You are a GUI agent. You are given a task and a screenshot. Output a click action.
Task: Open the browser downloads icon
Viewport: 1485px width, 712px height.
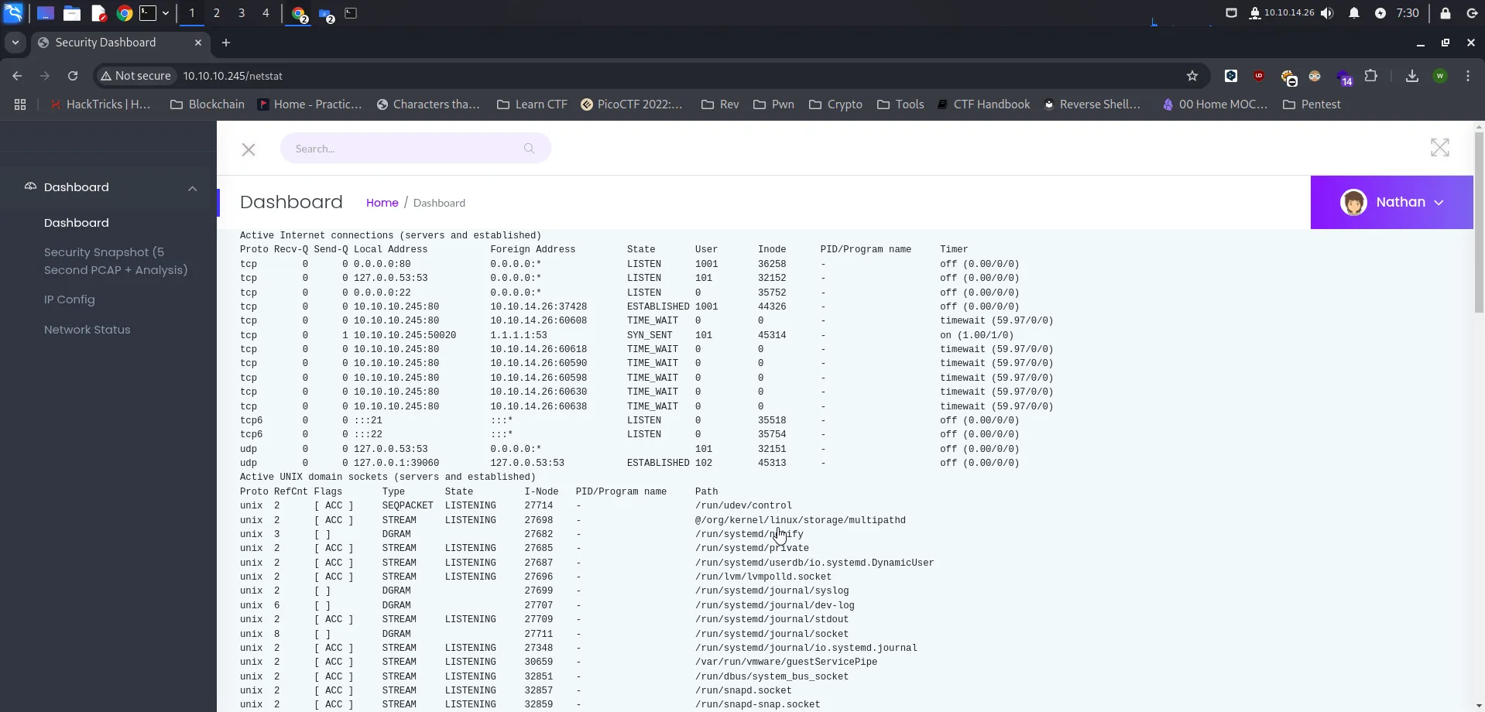[x=1411, y=76]
